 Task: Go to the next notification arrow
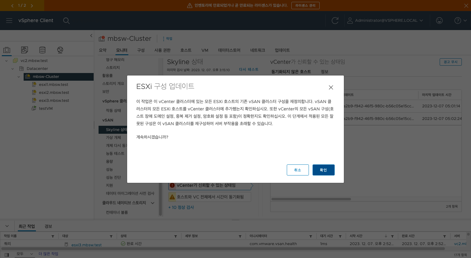pos(32,6)
